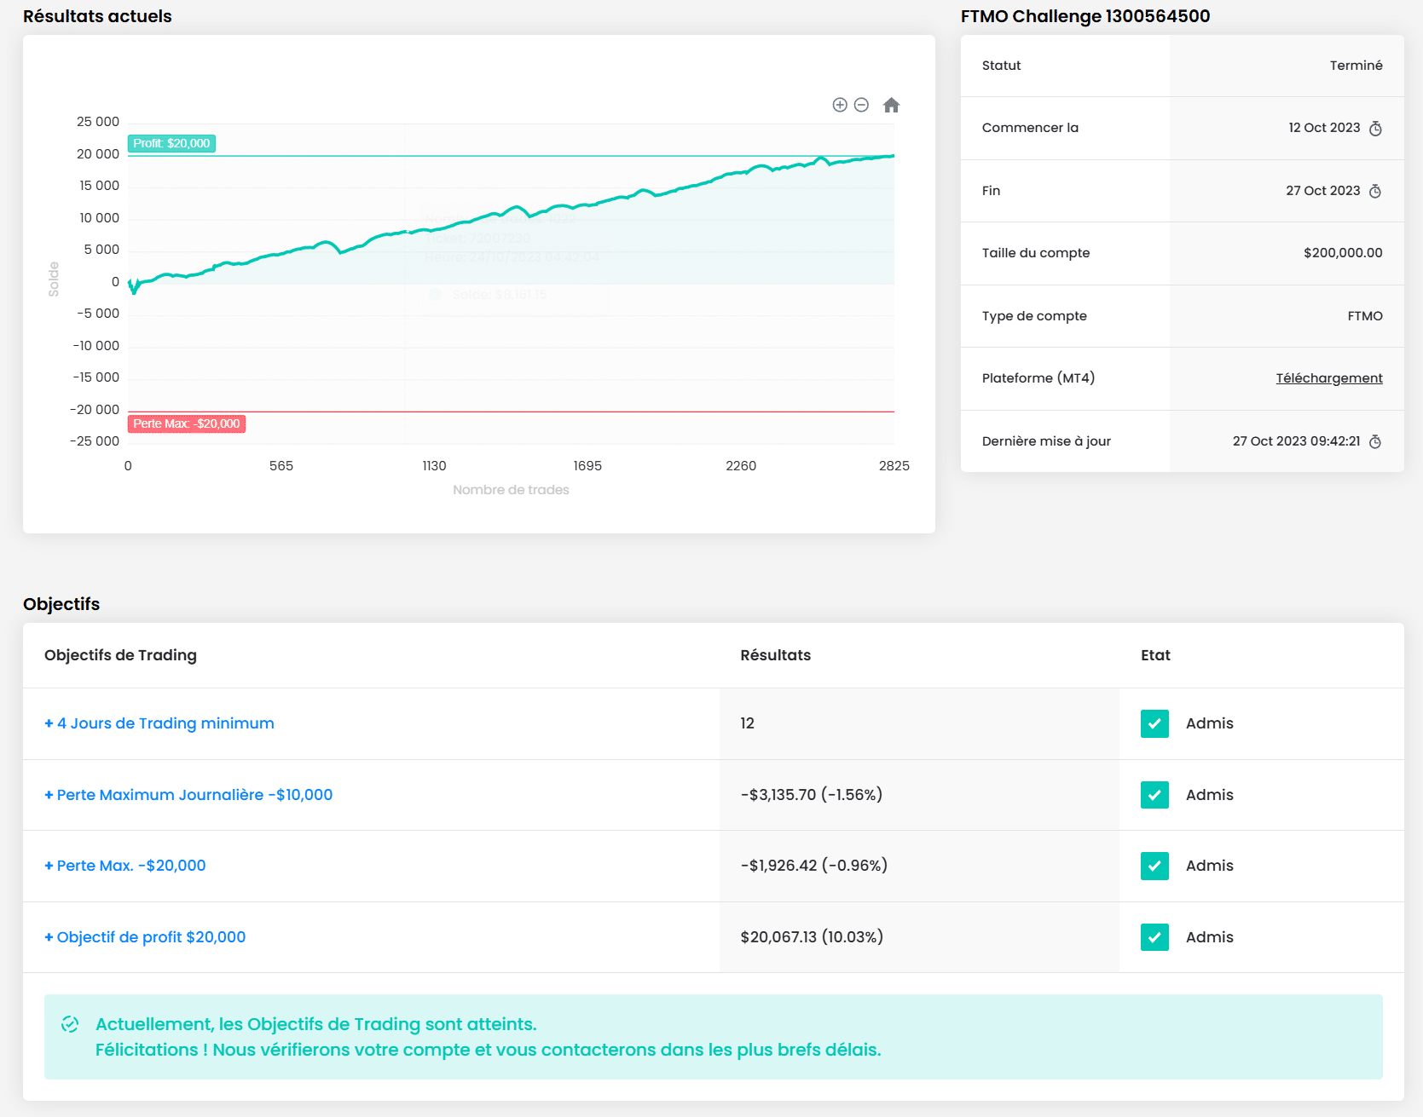
Task: Click the Perte Max -$20,000 chart label
Action: pyautogui.click(x=187, y=423)
